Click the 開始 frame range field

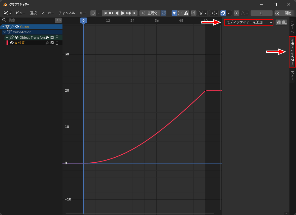[x=288, y=13]
